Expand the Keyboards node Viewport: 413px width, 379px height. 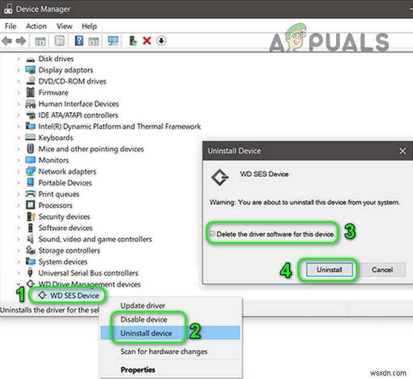pyautogui.click(x=19, y=138)
